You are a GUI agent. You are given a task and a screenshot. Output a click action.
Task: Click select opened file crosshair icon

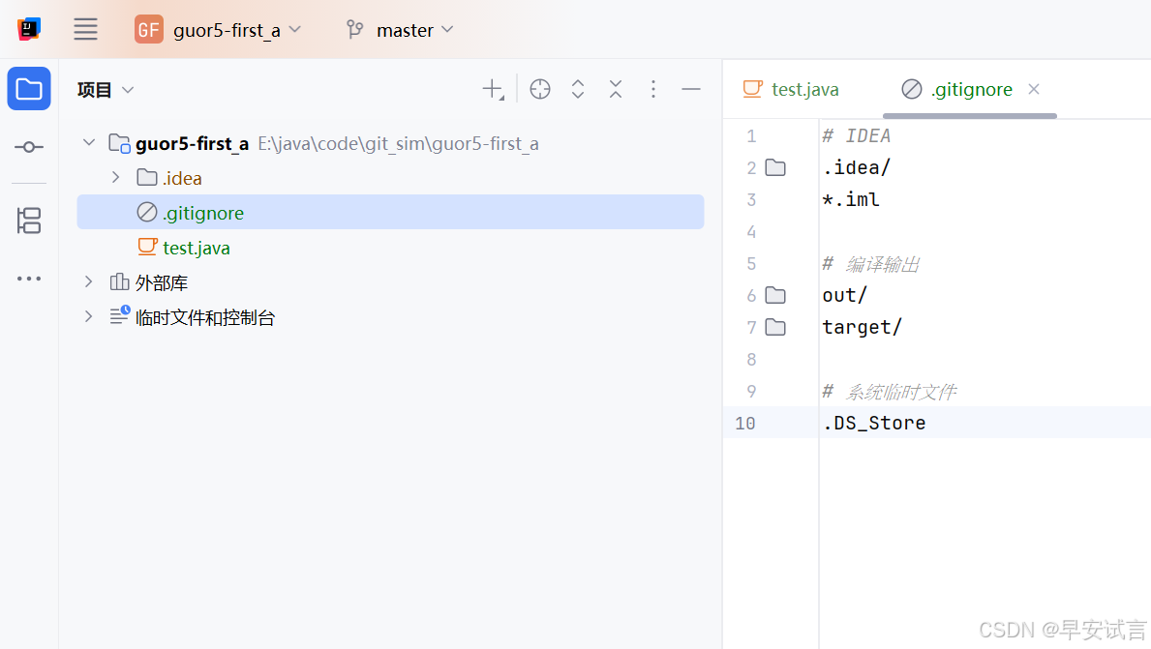pyautogui.click(x=540, y=89)
